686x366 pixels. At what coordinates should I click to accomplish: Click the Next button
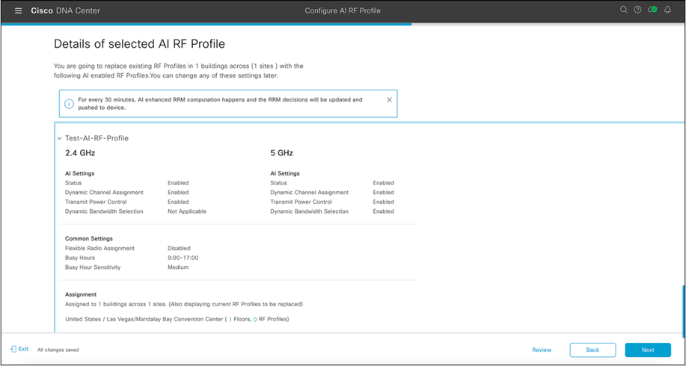pyautogui.click(x=648, y=350)
